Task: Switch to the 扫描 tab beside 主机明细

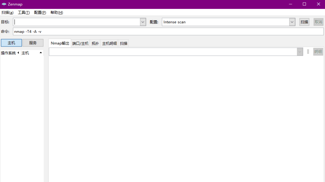Action: [x=123, y=43]
